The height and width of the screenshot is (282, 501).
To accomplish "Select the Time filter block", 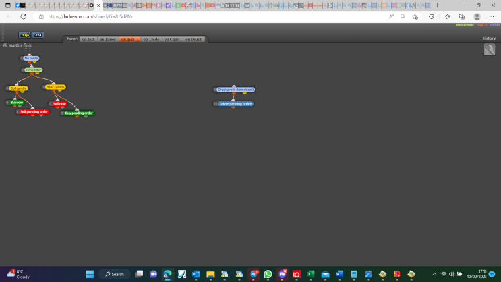I will pos(33,70).
